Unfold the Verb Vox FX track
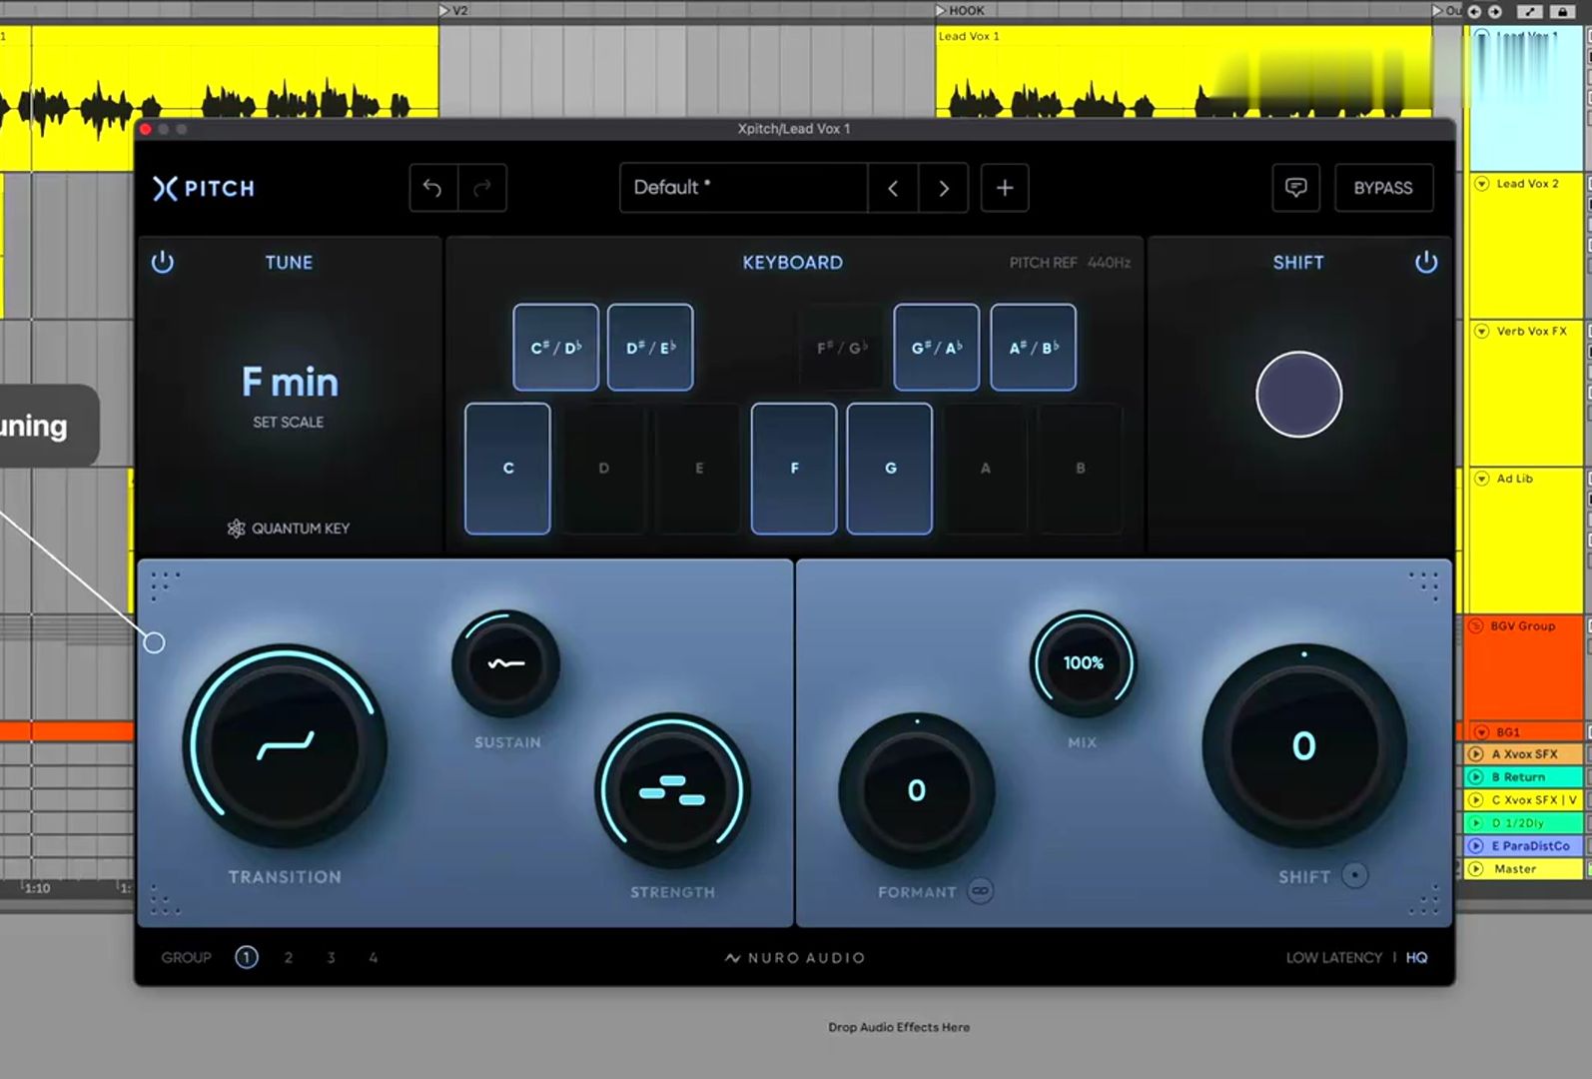Viewport: 1592px width, 1079px height. [1482, 331]
